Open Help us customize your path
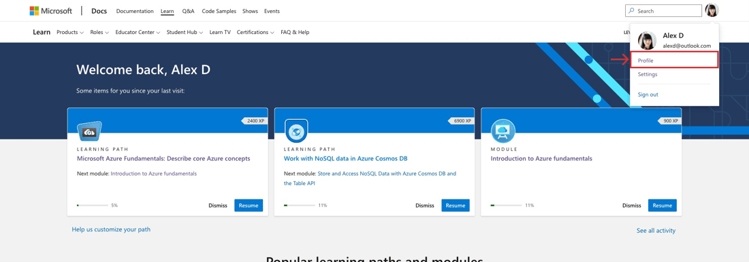The width and height of the screenshot is (749, 262). click(x=111, y=229)
